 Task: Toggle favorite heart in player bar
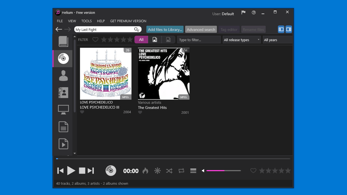(x=253, y=171)
